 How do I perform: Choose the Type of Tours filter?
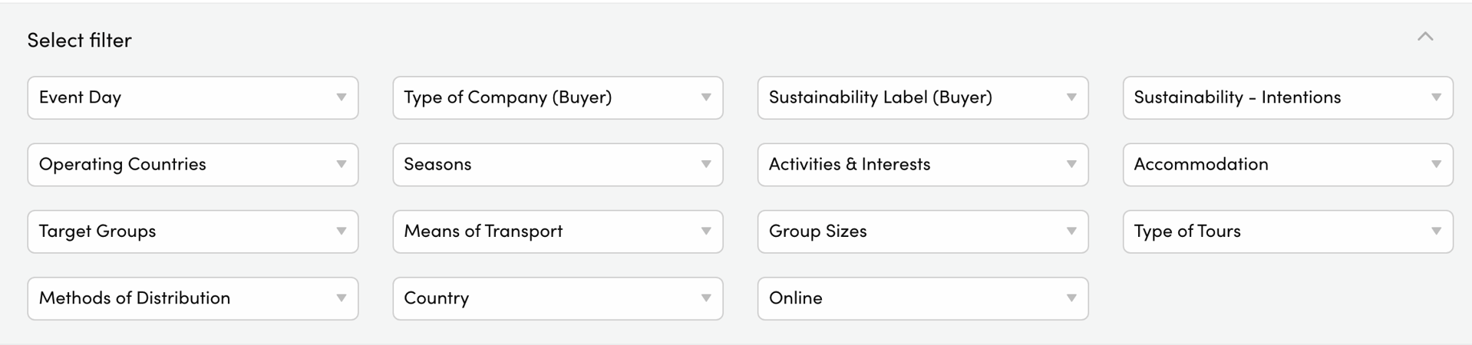(1287, 231)
